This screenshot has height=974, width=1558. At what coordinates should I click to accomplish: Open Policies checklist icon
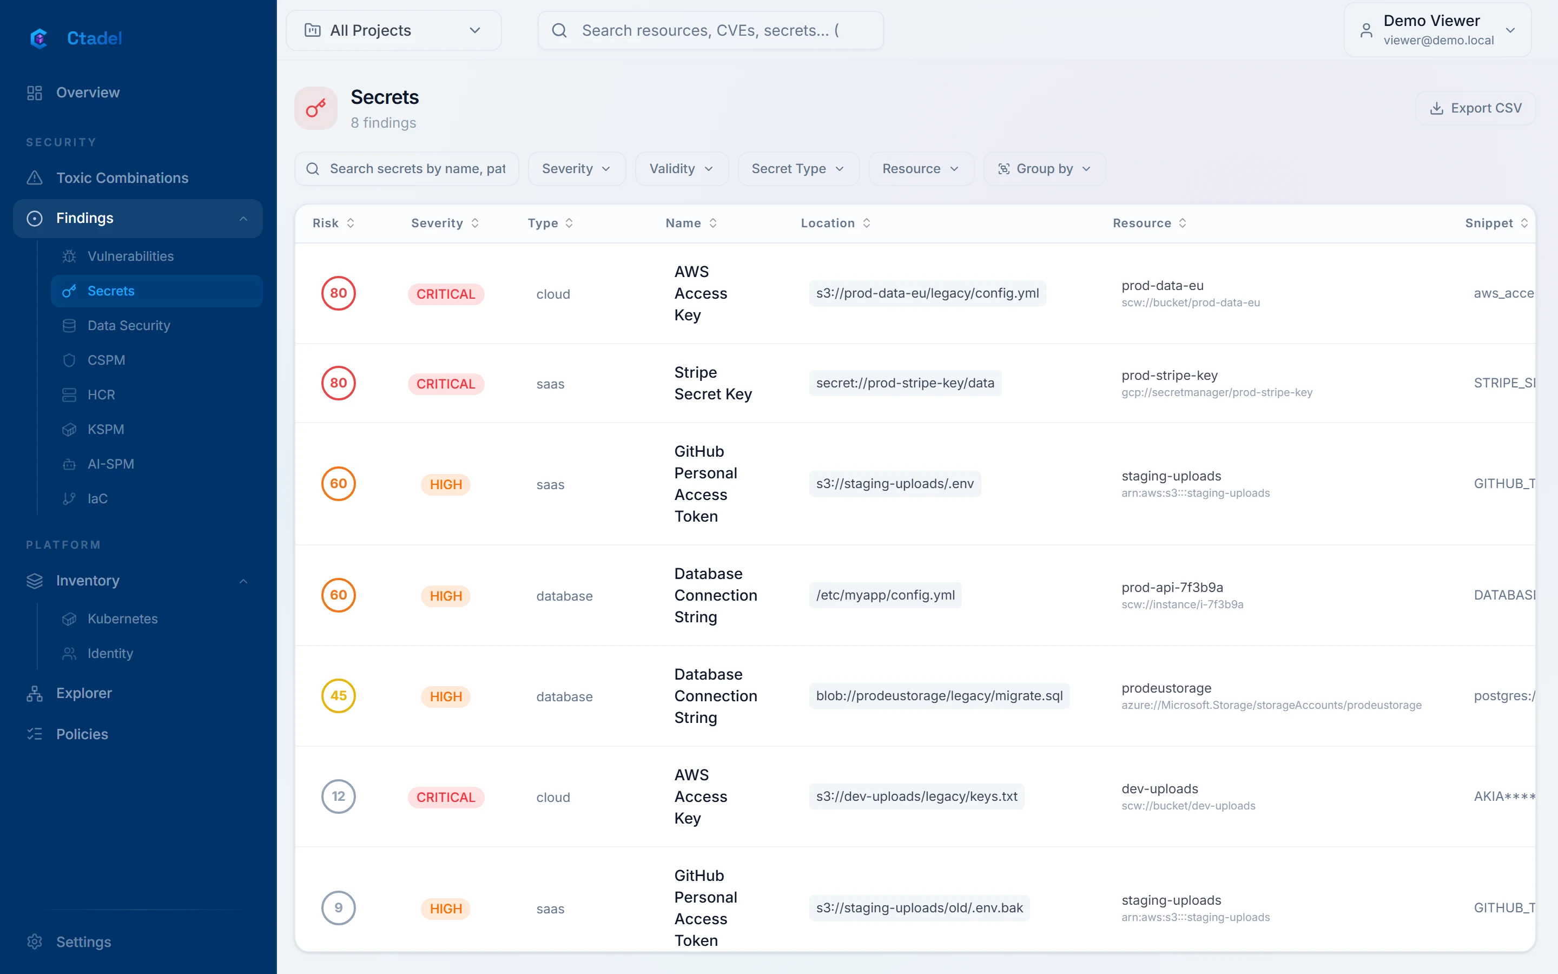(x=35, y=734)
